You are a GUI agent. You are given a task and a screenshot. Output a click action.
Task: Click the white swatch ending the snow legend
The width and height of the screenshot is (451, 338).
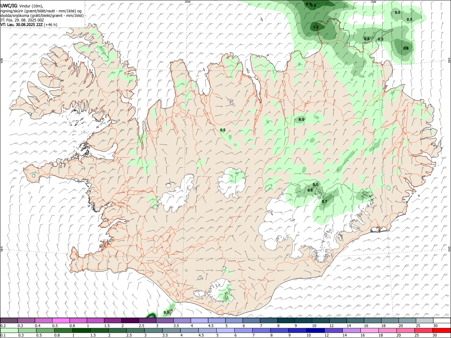(442, 320)
